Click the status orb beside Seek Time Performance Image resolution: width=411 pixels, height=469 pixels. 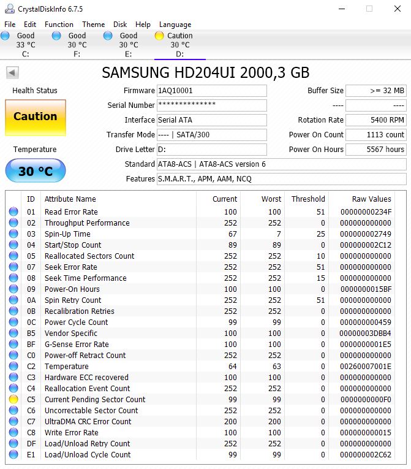coord(13,278)
